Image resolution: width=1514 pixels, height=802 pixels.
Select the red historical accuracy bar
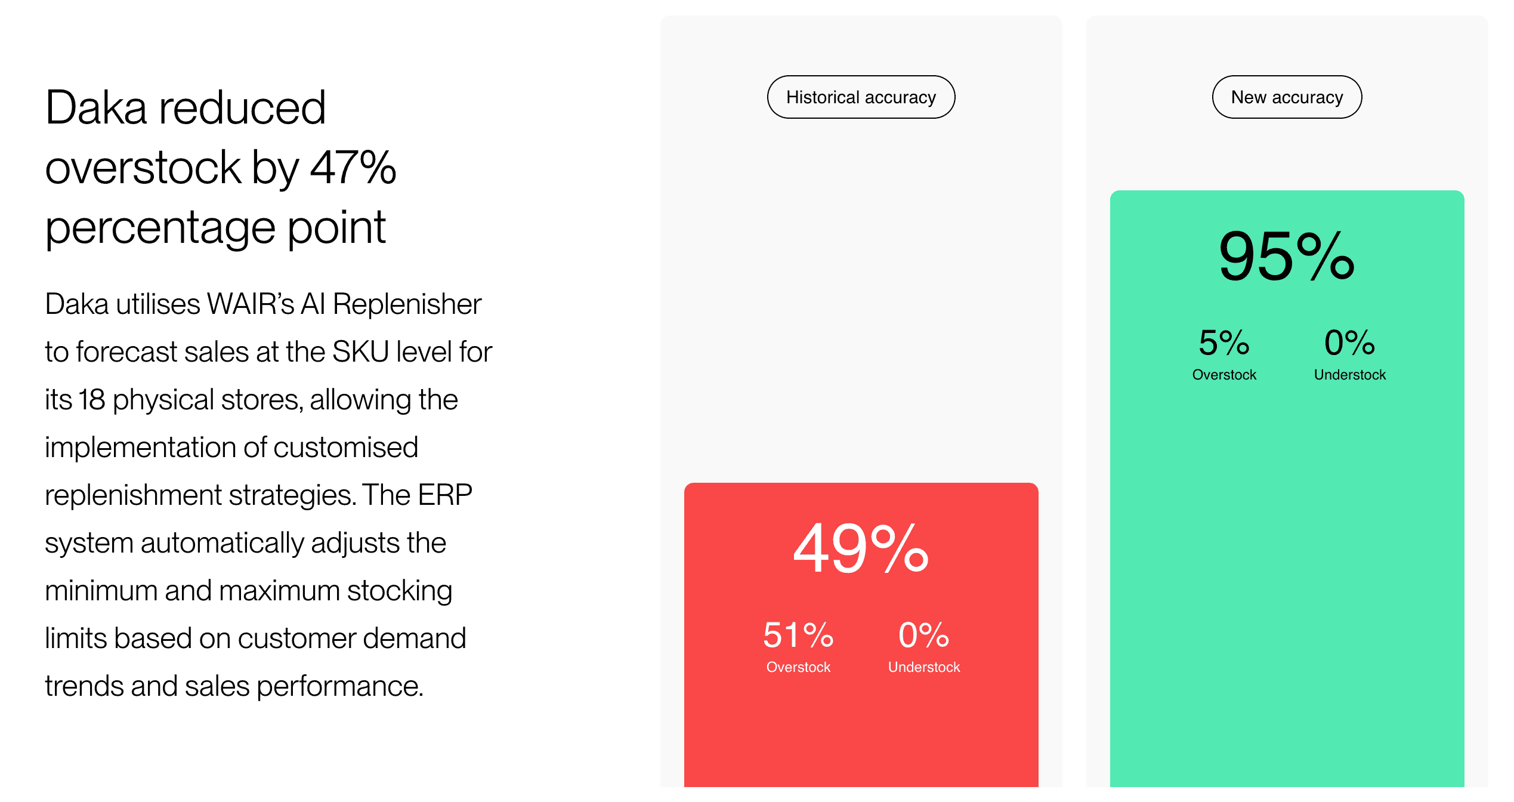(x=860, y=734)
